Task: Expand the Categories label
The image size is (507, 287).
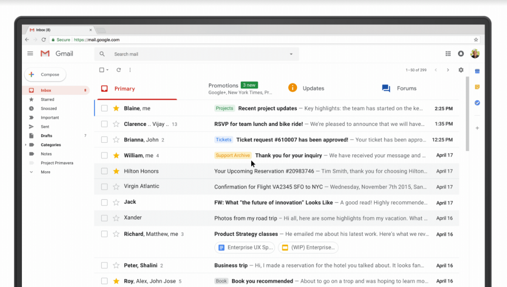Action: click(x=26, y=145)
